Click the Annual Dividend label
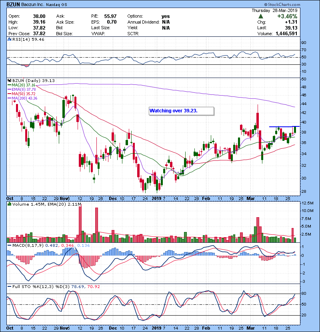This screenshot has width=320, height=332. coord(143,22)
